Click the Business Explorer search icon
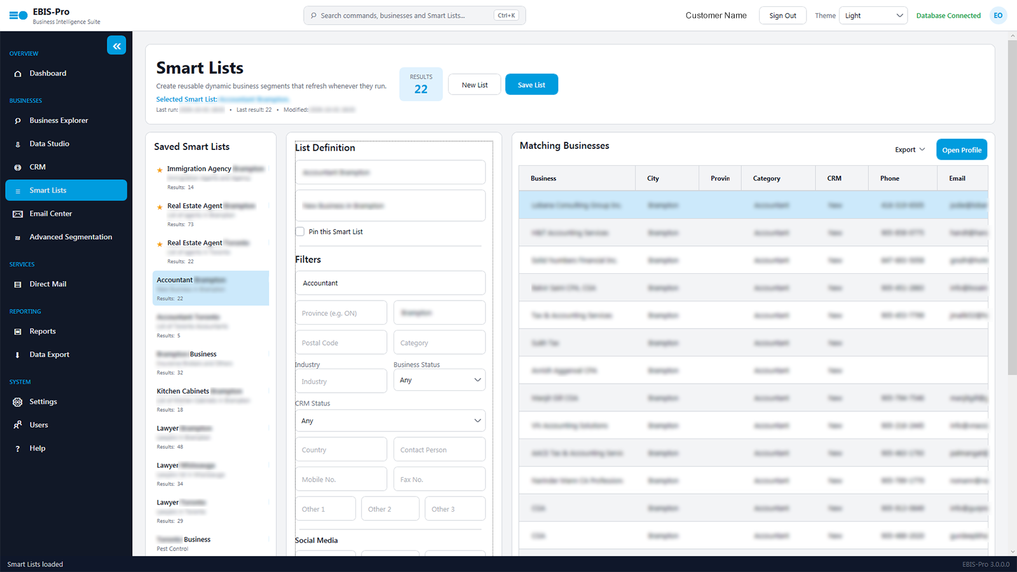Screen dimensions: 1017x572 point(18,121)
